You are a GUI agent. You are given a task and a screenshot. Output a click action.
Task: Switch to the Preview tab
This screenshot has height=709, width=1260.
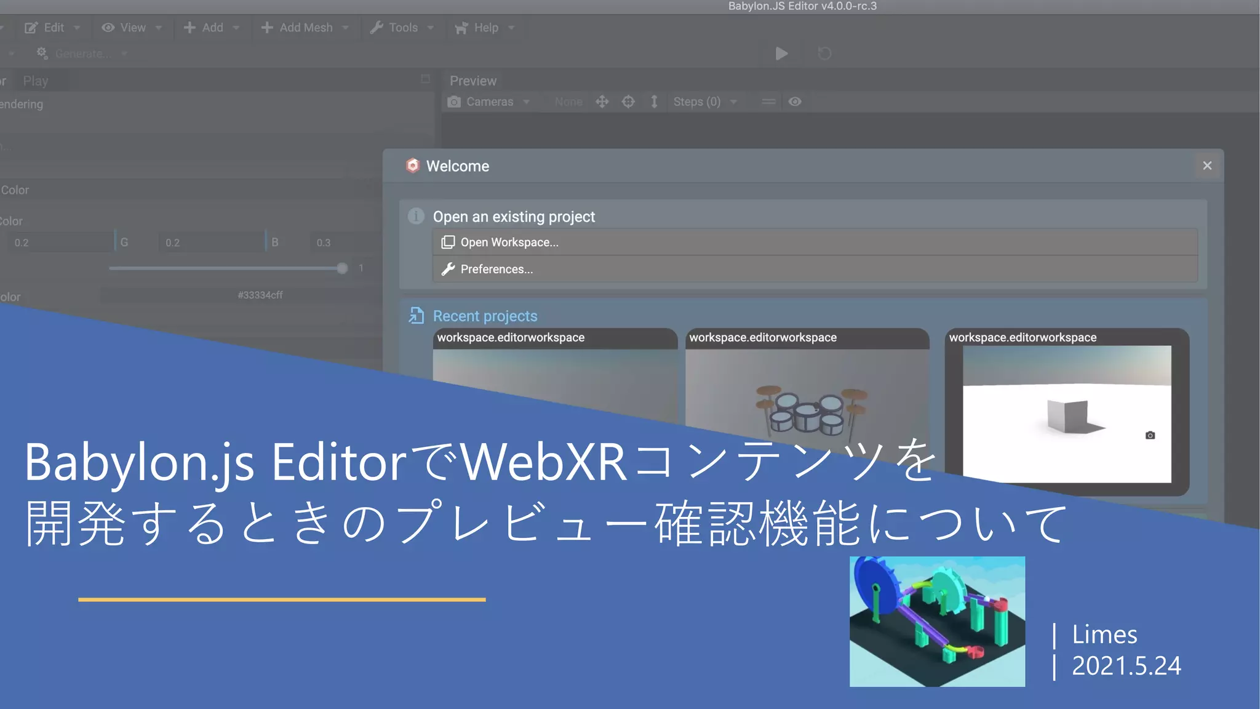472,81
